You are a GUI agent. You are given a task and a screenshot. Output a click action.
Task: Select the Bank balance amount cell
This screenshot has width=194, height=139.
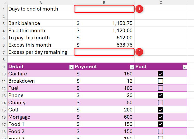tap(104, 23)
